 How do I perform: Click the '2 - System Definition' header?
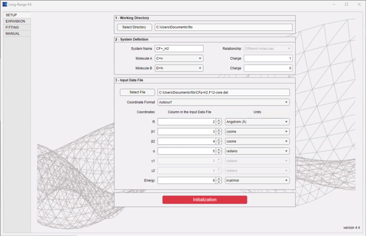coord(132,39)
